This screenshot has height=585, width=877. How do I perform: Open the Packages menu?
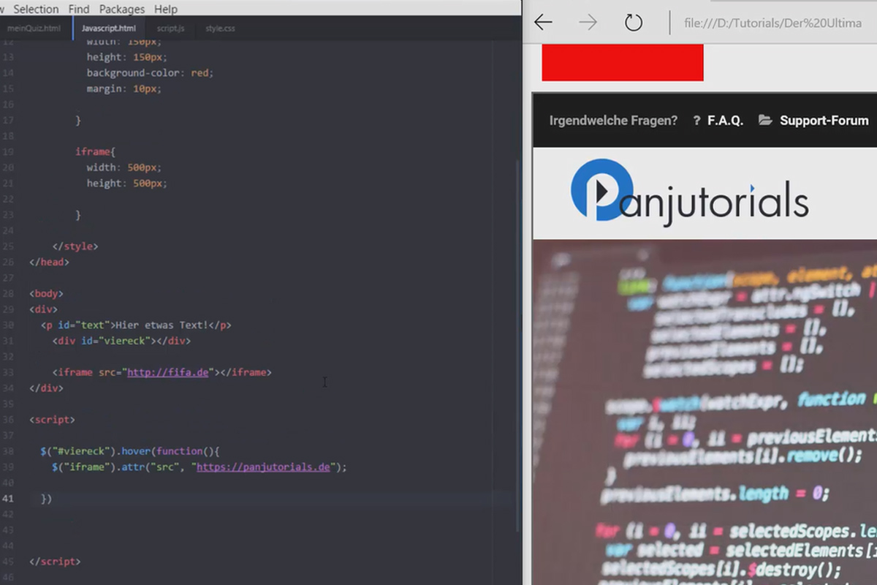(x=122, y=9)
